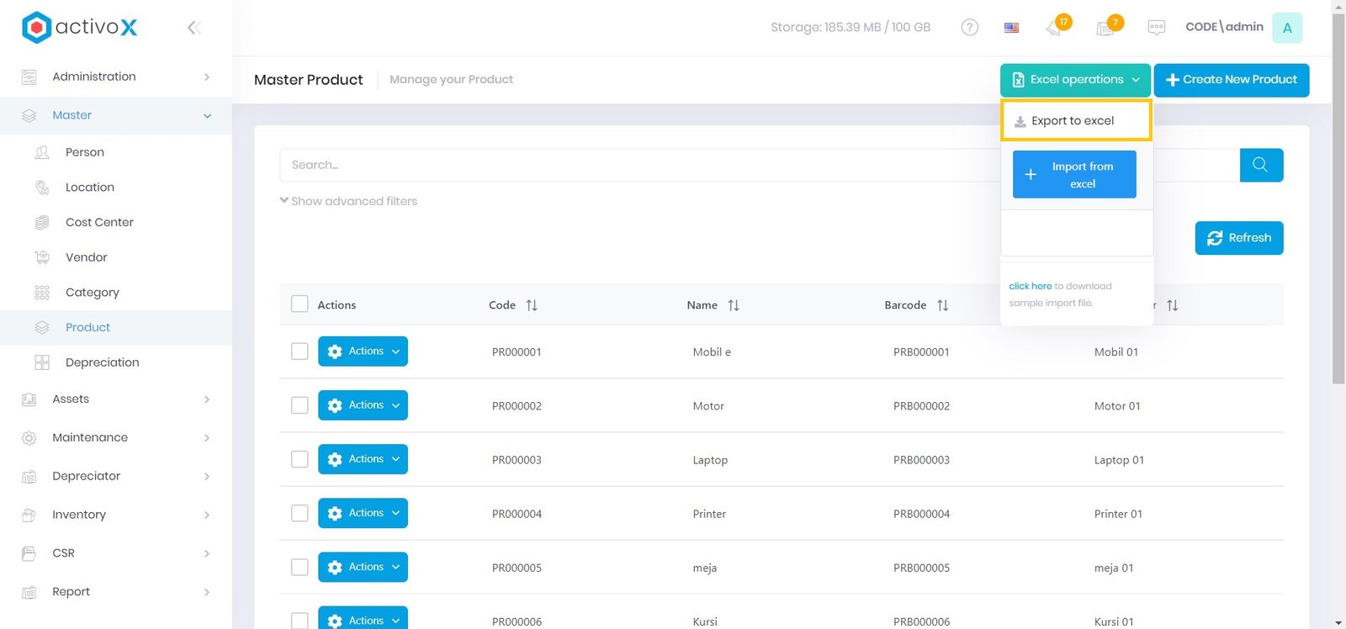Select the checkbox for Laptop row
The image size is (1346, 629).
(299, 459)
